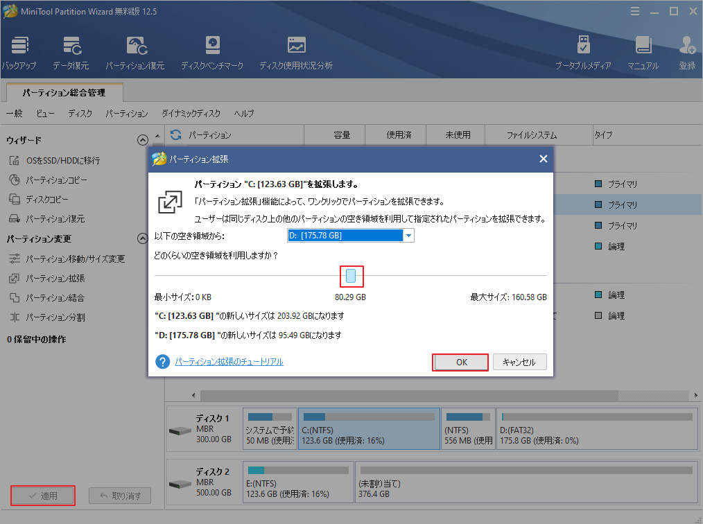703x524 pixels.
Task: Open the 以下の空き領域から dropdown
Action: (408, 236)
